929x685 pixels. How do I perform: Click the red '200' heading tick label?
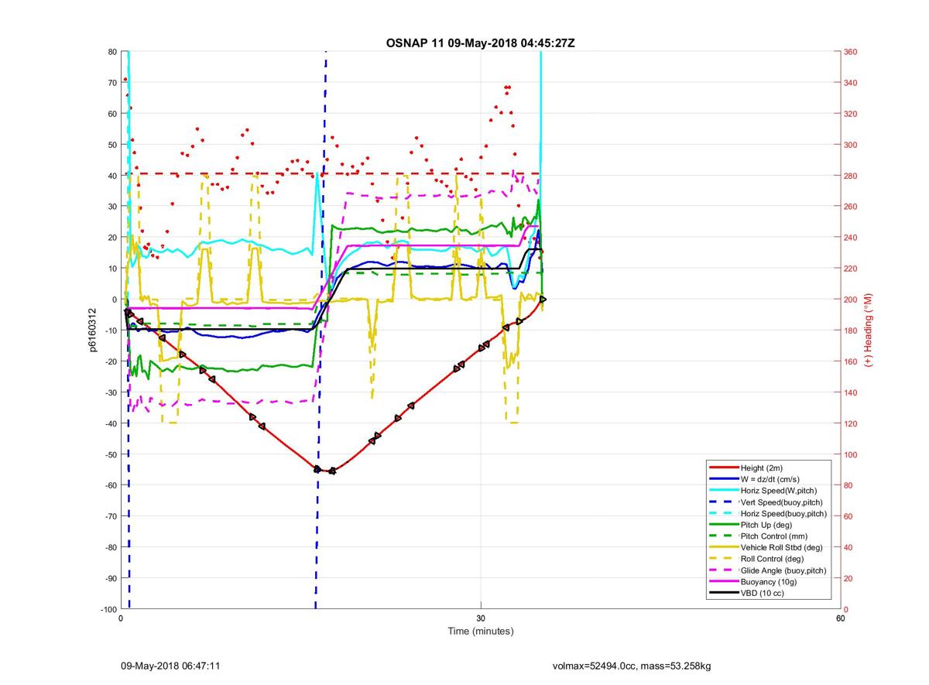pyautogui.click(x=852, y=300)
